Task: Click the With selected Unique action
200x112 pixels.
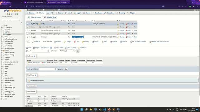Action: pos(95,42)
